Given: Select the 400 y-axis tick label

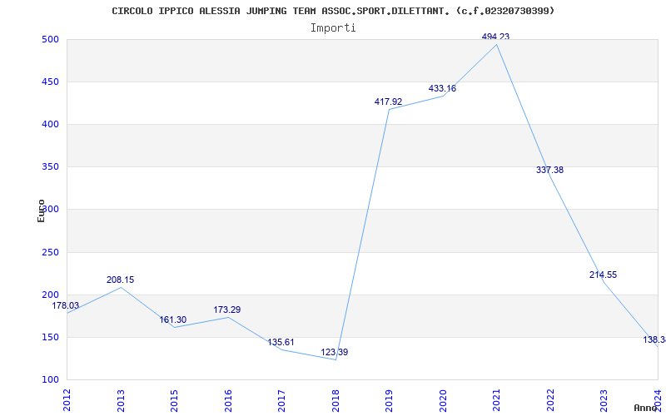Looking at the screenshot, I should 50,124.
